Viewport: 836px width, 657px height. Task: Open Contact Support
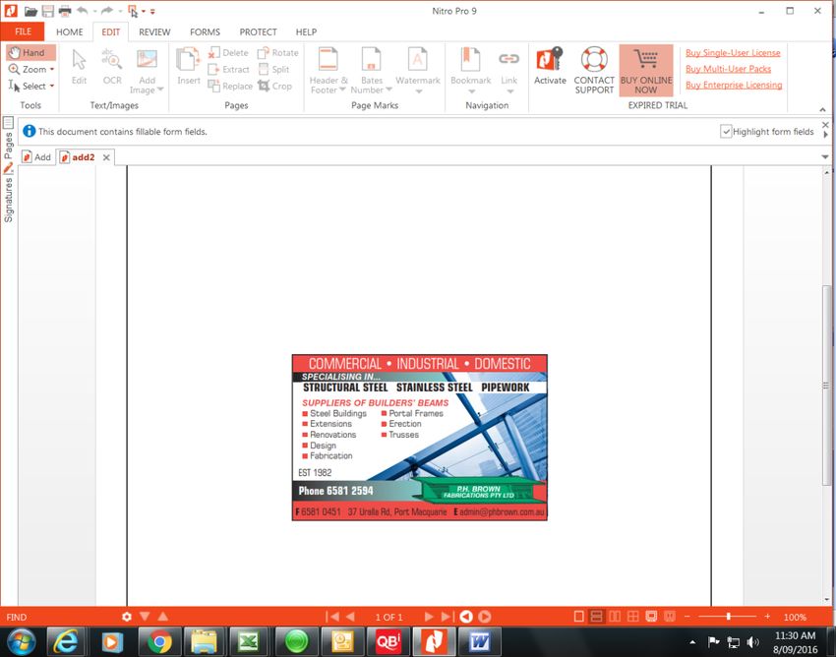coord(594,71)
